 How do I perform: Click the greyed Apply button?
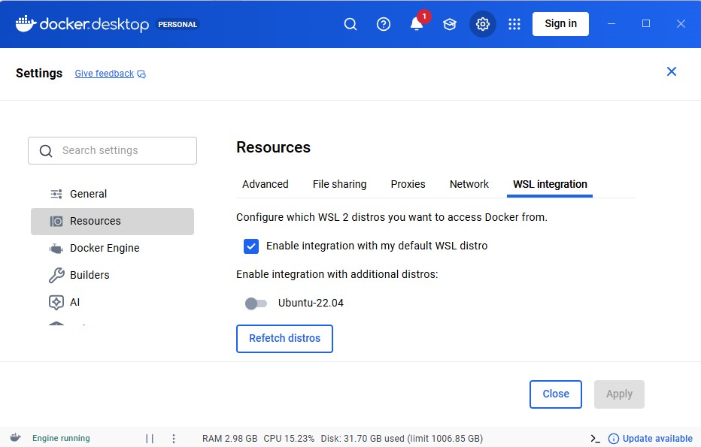pyautogui.click(x=619, y=394)
